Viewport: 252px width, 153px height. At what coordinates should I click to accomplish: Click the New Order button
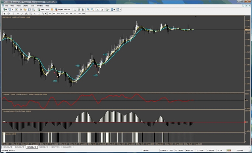tap(44, 10)
